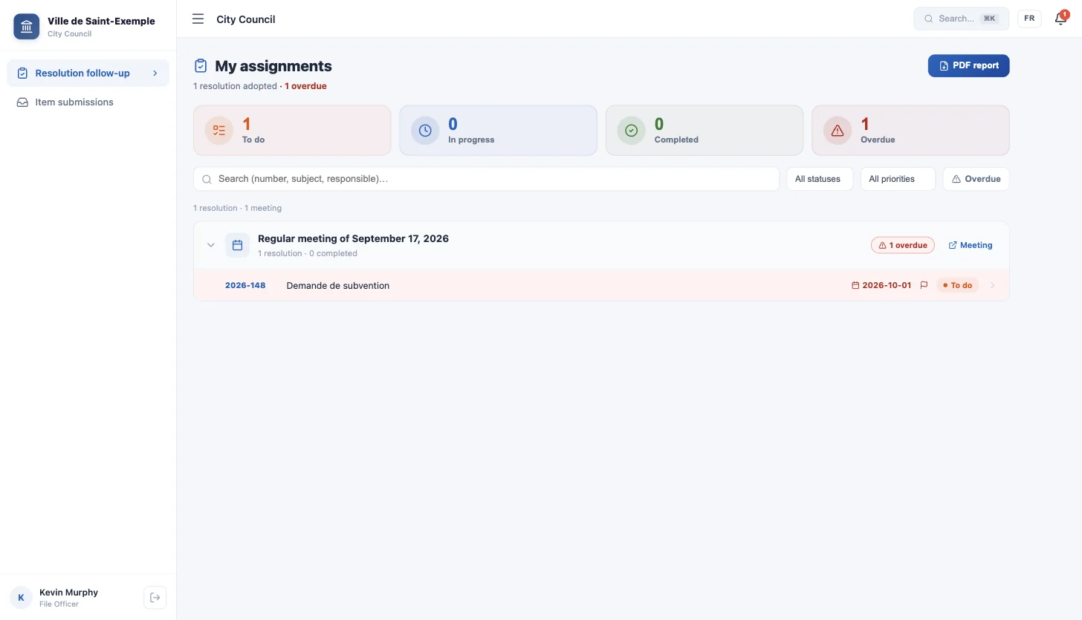The height and width of the screenshot is (620, 1082).
Task: Click the due date 2026-10-01
Action: (x=887, y=285)
